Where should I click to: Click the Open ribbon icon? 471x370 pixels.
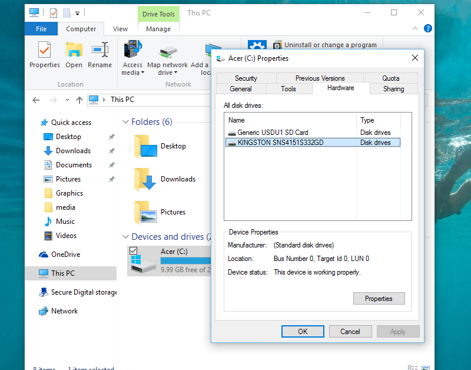pos(74,50)
